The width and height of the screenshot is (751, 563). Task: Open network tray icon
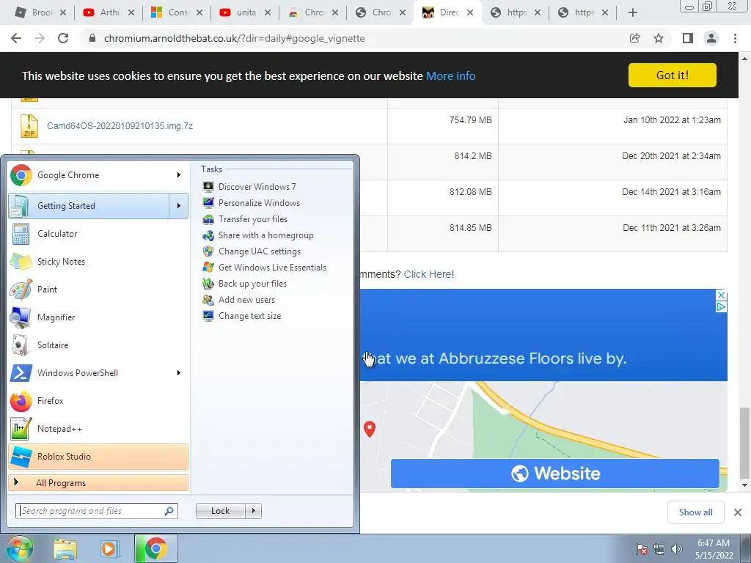[x=659, y=549]
